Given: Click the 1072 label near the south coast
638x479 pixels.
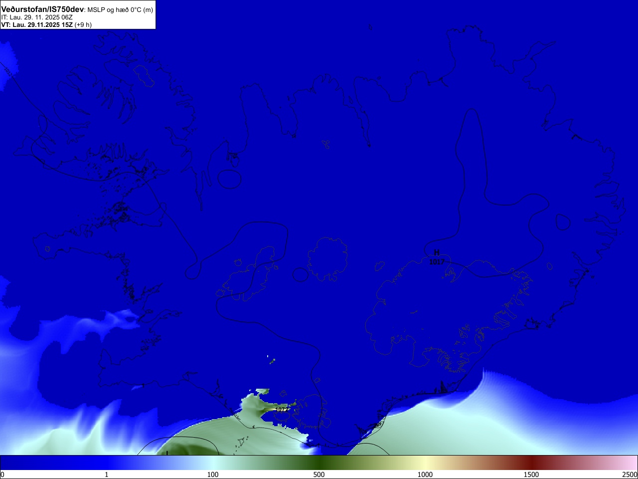Looking at the screenshot, I should (x=282, y=410).
